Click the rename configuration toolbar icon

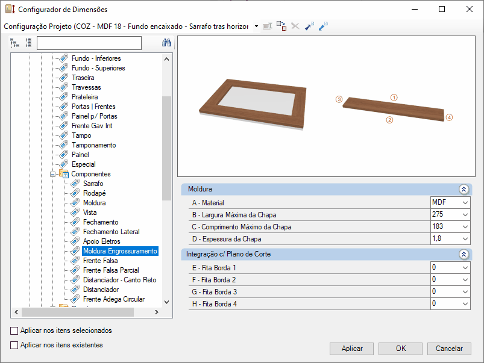pos(267,26)
